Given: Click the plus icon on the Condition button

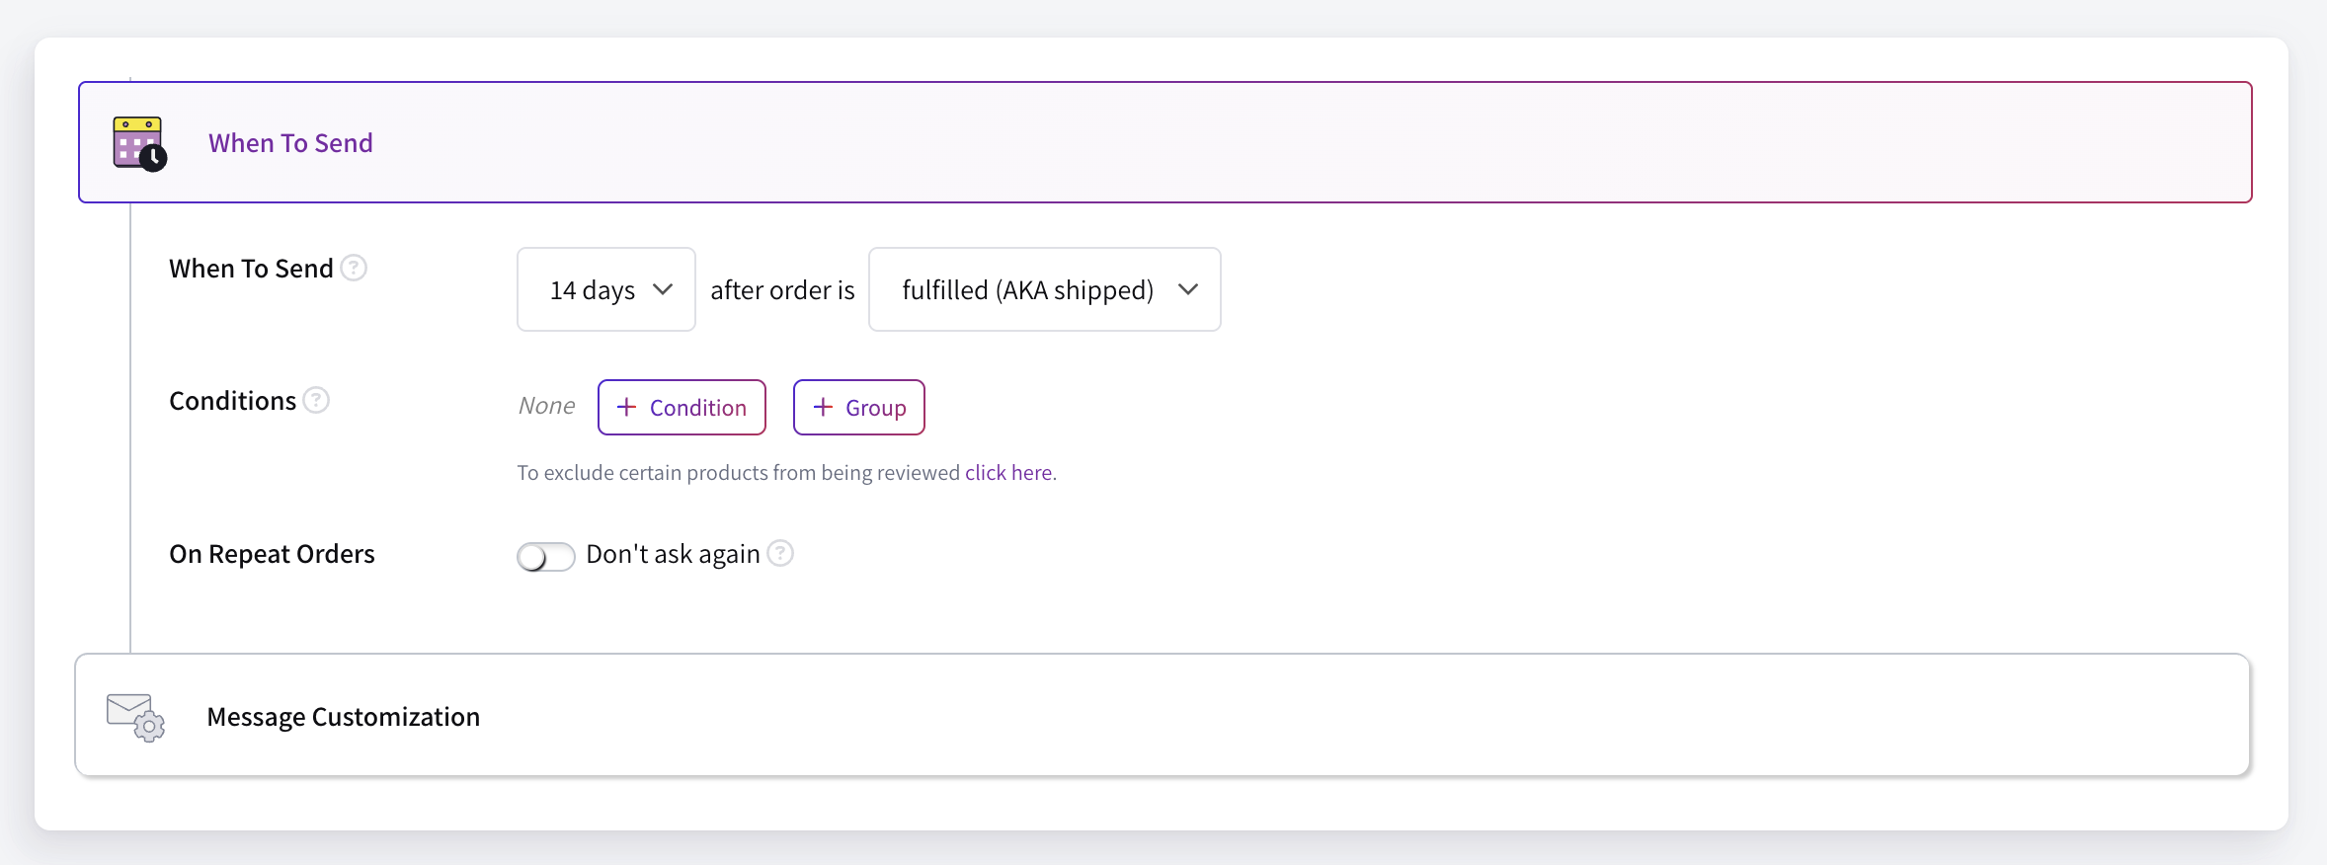Looking at the screenshot, I should tap(626, 407).
